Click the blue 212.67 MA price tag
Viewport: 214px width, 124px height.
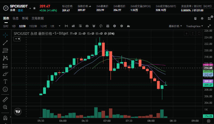(208, 75)
